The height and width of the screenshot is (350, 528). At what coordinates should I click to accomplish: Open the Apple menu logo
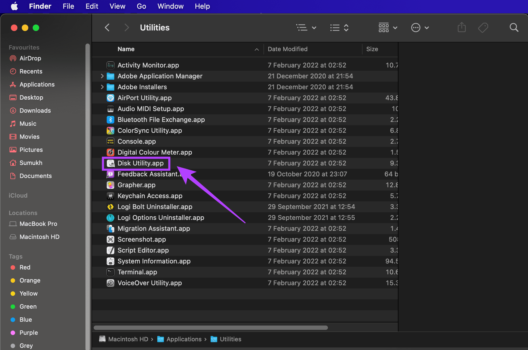coord(14,6)
